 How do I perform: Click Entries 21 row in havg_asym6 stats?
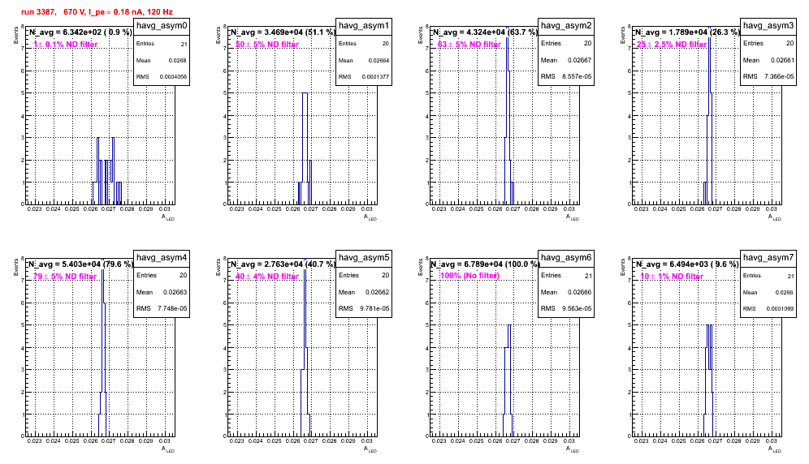(566, 276)
